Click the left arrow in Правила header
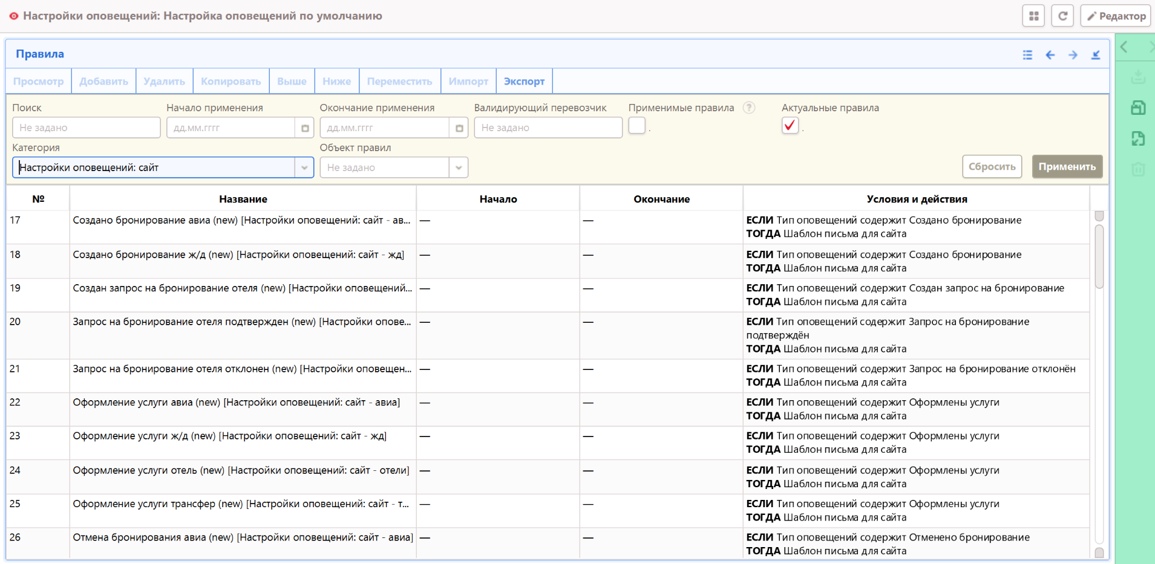This screenshot has width=1155, height=564. [x=1050, y=55]
